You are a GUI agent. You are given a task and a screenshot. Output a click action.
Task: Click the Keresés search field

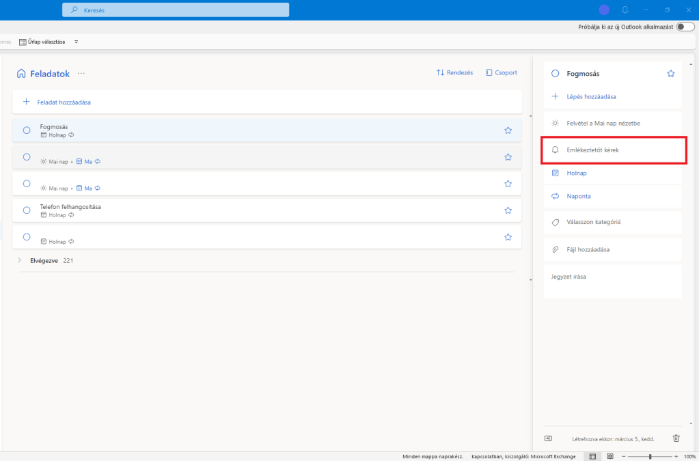[176, 10]
